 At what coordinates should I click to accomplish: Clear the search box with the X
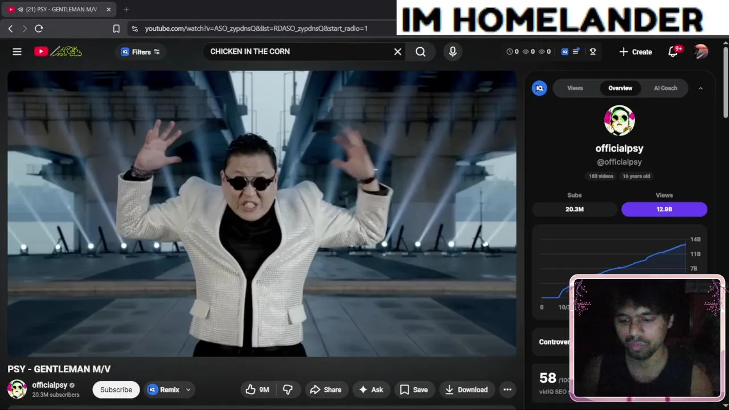coord(398,52)
